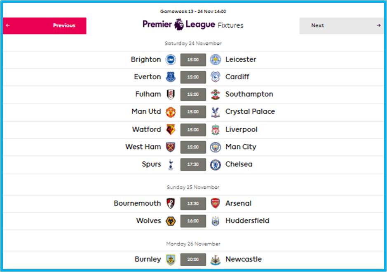Click the Chelsea club crest
Image resolution: width=387 pixels, height=272 pixels.
pos(215,164)
